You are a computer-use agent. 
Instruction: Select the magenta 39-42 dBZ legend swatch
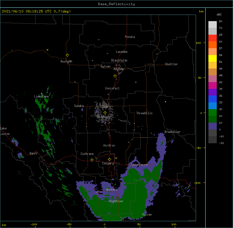[x=212, y=85]
